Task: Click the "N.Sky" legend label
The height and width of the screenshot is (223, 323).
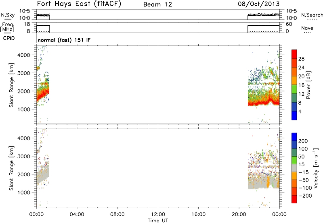Action: [8, 15]
